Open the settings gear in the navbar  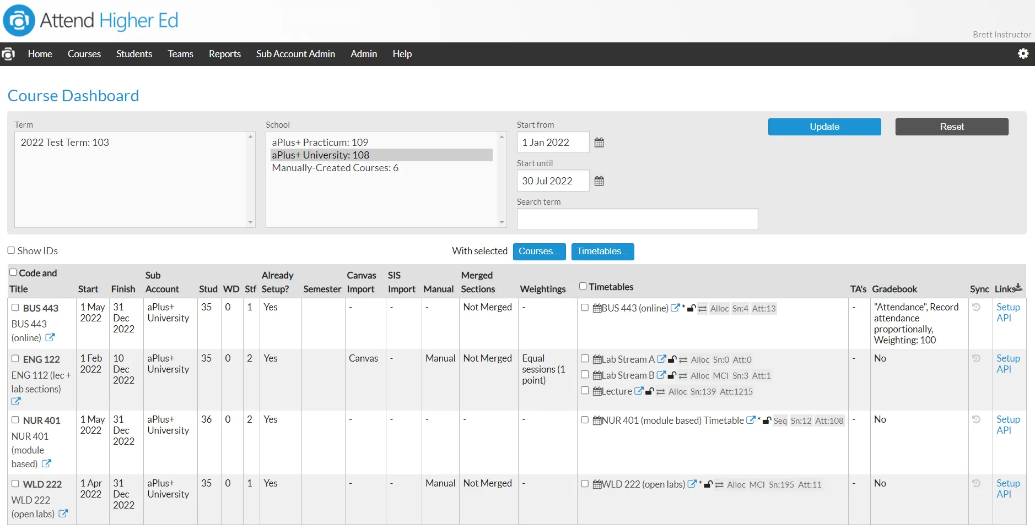[x=1023, y=54]
